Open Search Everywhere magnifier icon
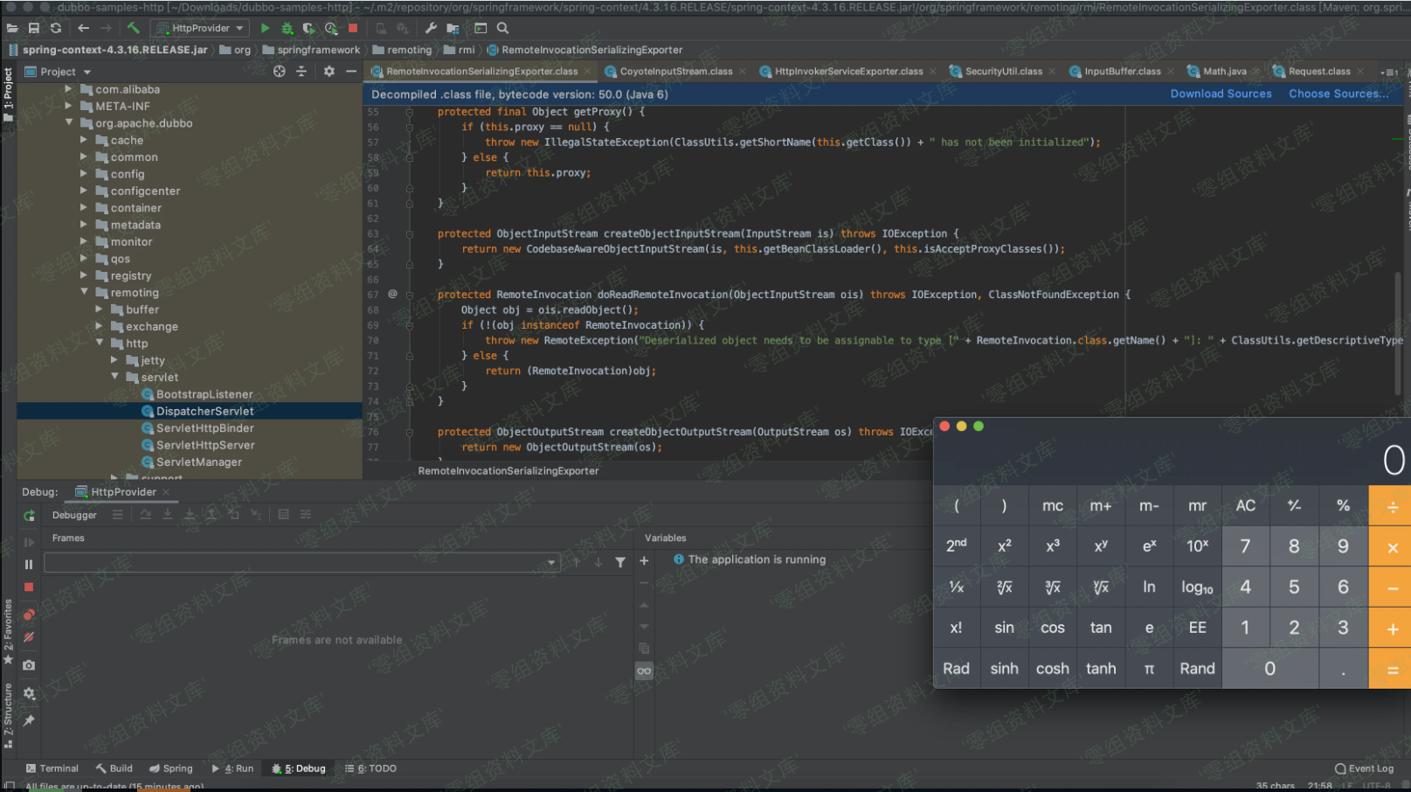 coord(503,28)
